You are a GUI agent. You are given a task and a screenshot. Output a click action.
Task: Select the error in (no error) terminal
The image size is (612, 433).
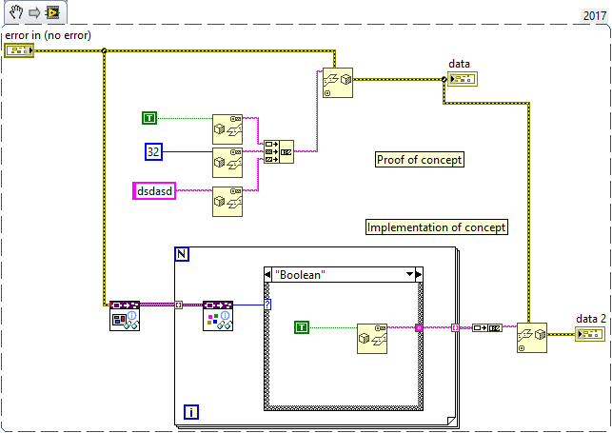click(19, 50)
